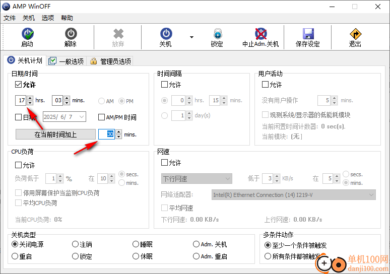Switch to the 关机计划 tab
This screenshot has height=274, width=390.
pos(25,60)
